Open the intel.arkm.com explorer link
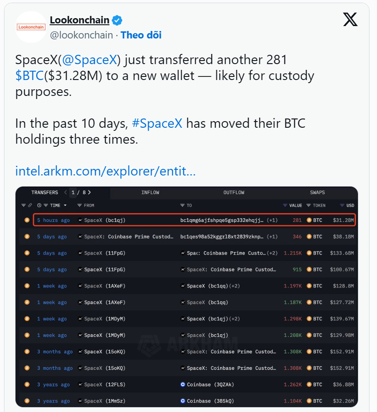This screenshot has height=412, width=377. coord(105,171)
